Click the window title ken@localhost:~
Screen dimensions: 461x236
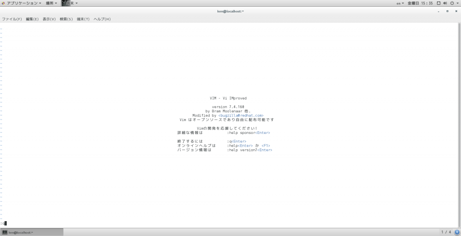[230, 11]
